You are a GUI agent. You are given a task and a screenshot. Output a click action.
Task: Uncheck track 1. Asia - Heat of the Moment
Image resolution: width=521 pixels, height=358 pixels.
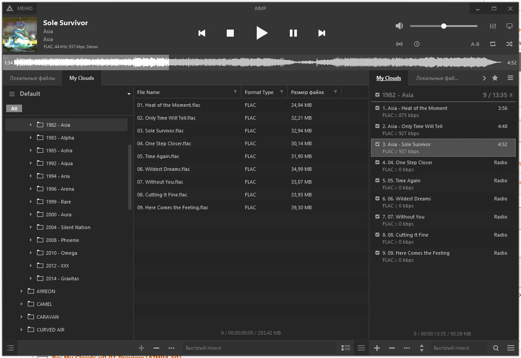tap(378, 108)
